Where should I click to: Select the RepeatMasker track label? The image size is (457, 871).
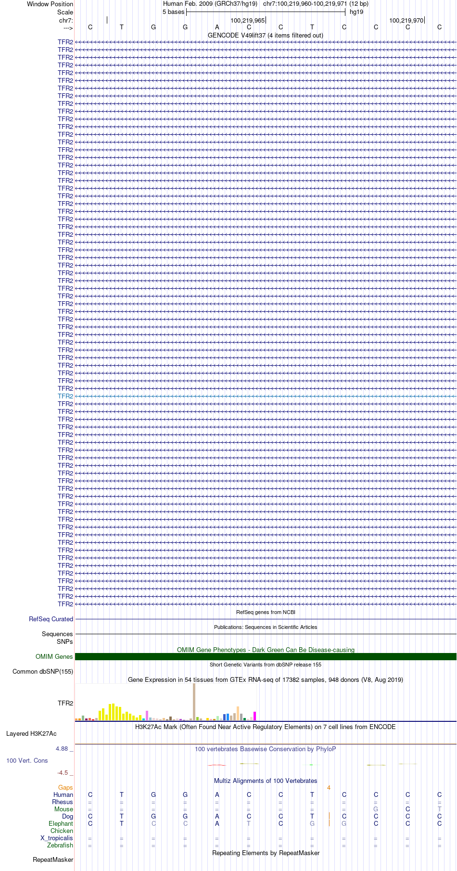[53, 860]
